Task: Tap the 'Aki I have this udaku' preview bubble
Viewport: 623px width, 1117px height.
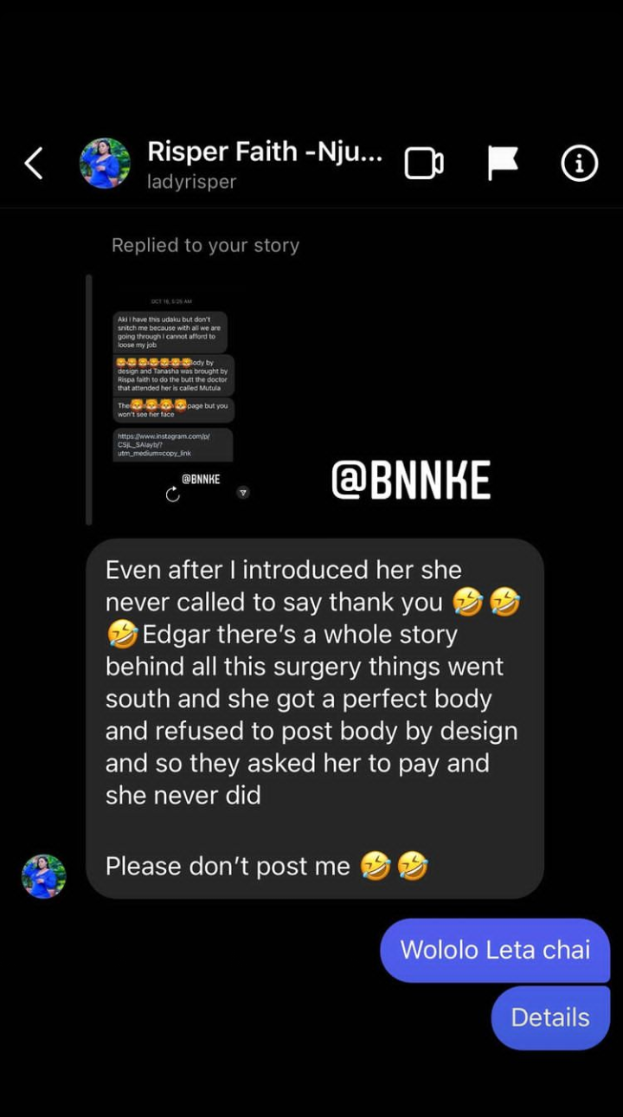Action: coord(170,332)
